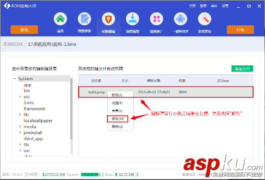Viewport: 265px width, 180px height.
Task: Select the fonts folder in tree
Action: click(29, 103)
